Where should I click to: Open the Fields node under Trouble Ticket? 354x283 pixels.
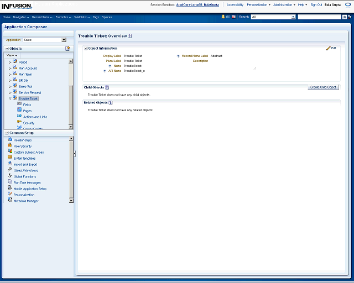(27, 104)
